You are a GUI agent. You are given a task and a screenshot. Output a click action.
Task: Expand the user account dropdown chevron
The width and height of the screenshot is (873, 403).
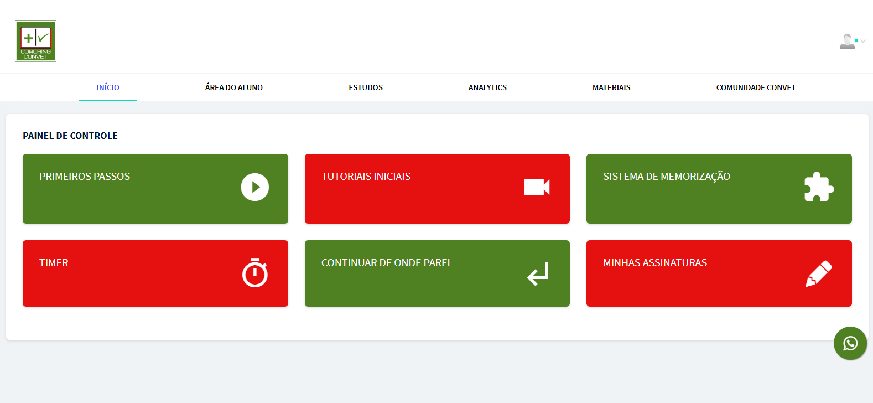tap(863, 41)
